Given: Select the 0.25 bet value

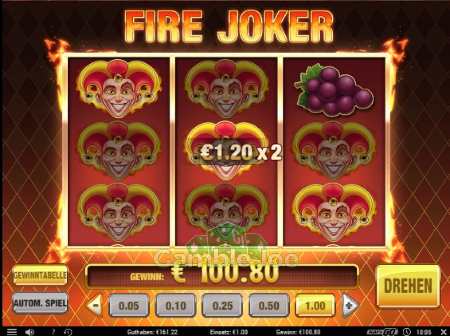Looking at the screenshot, I should coord(222,305).
